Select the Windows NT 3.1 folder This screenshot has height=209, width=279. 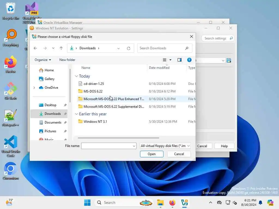pyautogui.click(x=95, y=122)
